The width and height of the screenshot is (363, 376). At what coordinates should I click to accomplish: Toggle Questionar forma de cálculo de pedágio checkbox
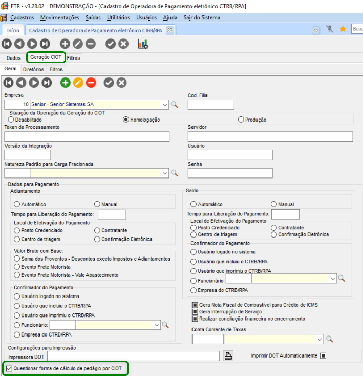(9, 368)
